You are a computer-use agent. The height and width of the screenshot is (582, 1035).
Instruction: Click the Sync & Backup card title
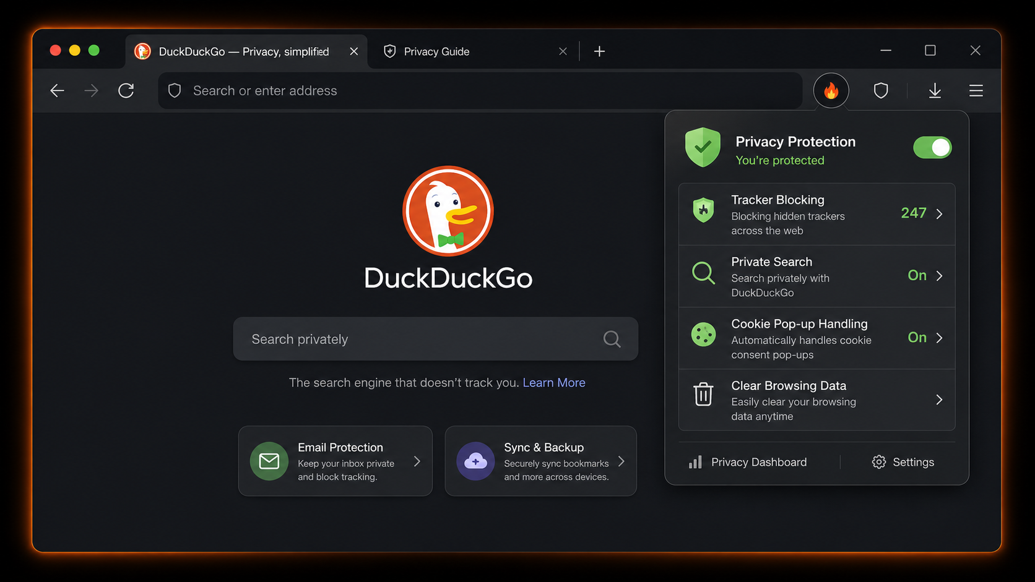tap(544, 447)
